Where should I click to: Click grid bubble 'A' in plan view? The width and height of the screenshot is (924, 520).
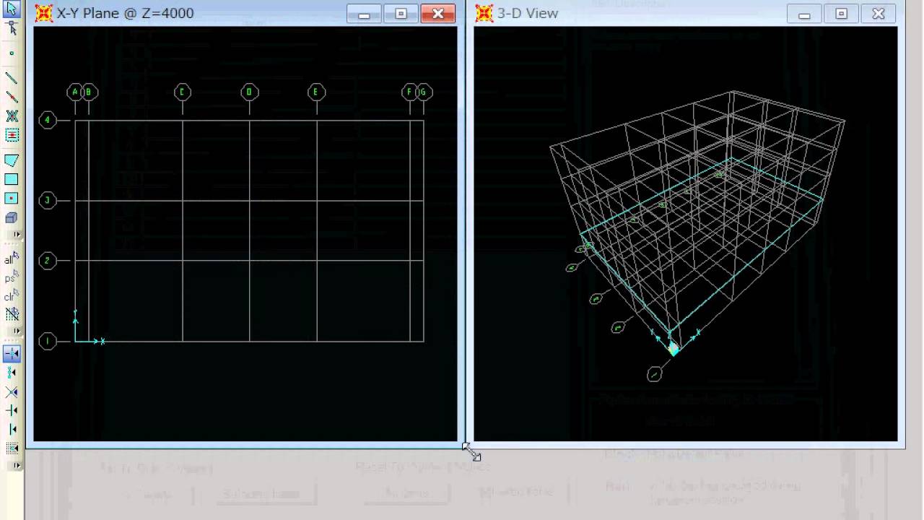pyautogui.click(x=74, y=92)
